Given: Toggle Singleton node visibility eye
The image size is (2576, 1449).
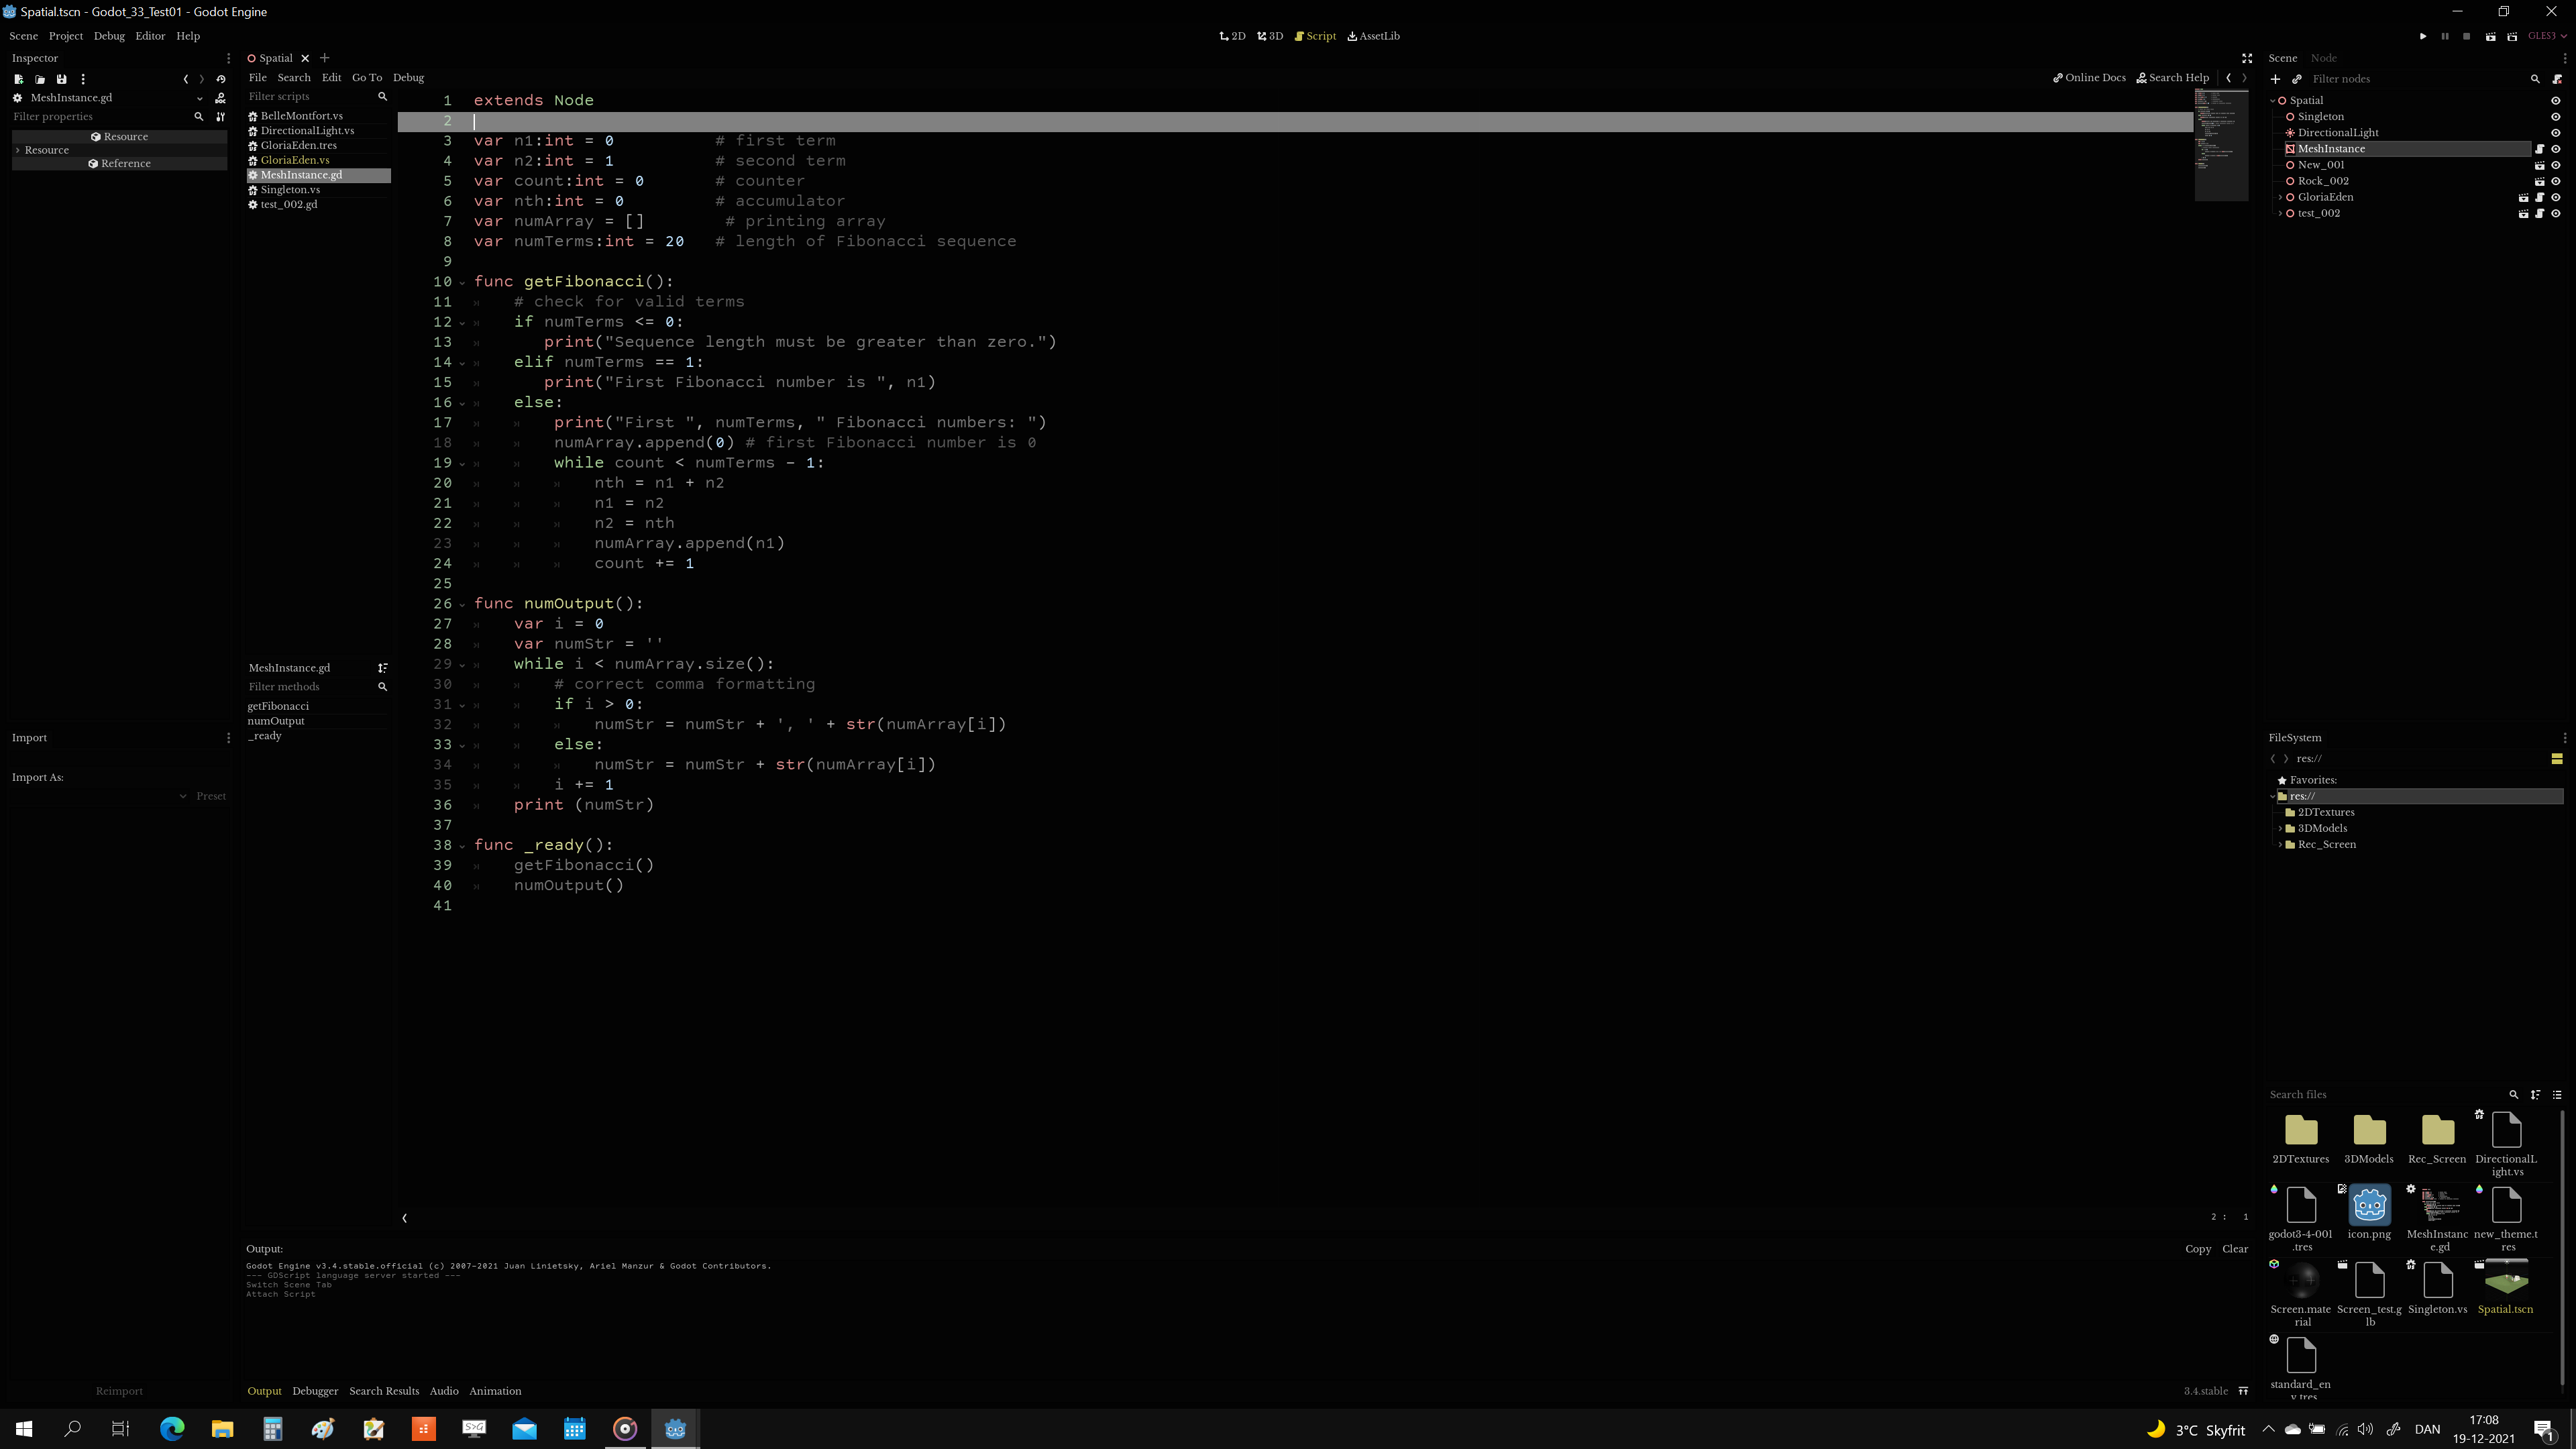Looking at the screenshot, I should [x=2556, y=117].
